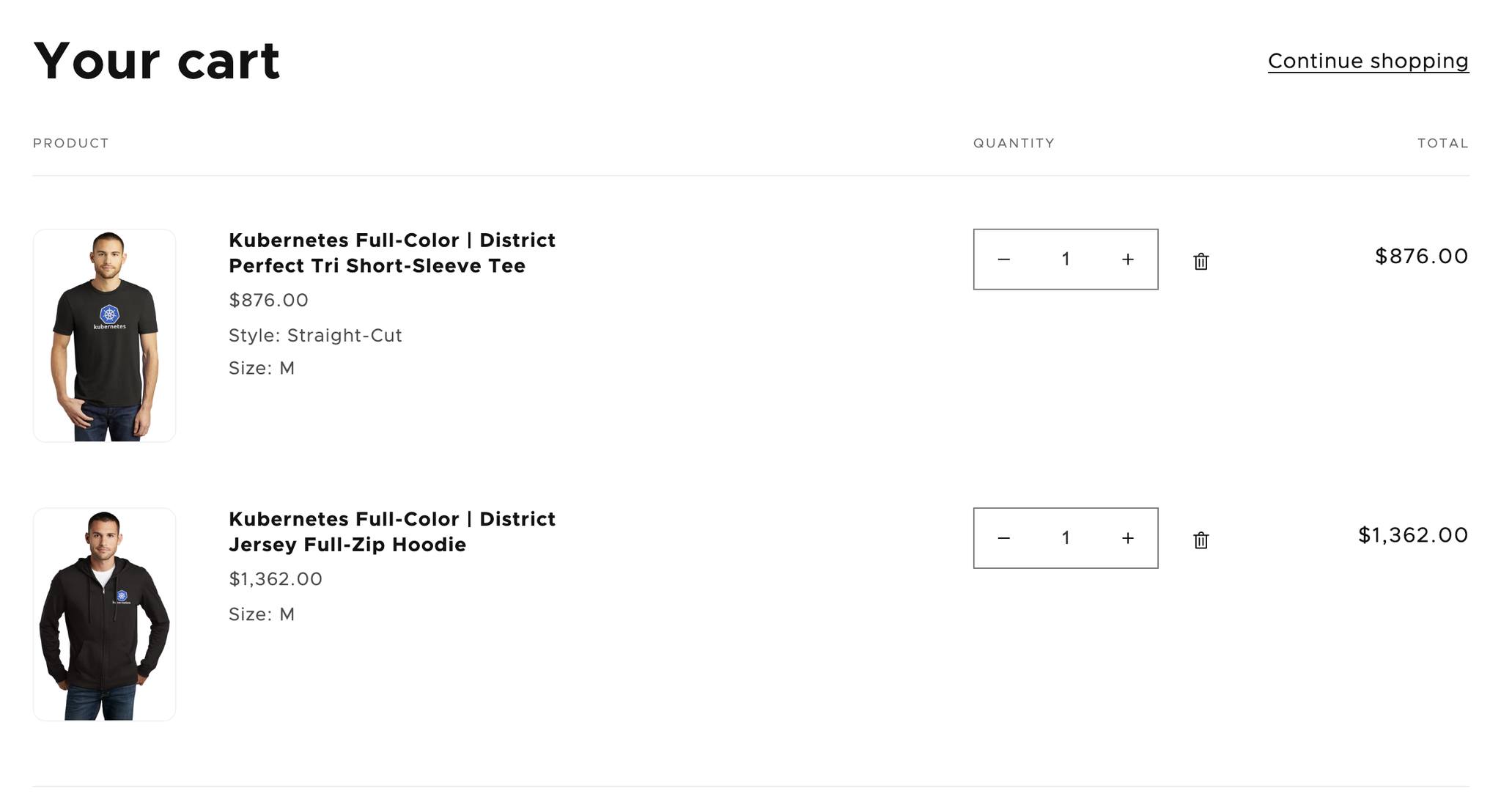Click the minus icon on the hoodie quantity

click(x=1003, y=538)
